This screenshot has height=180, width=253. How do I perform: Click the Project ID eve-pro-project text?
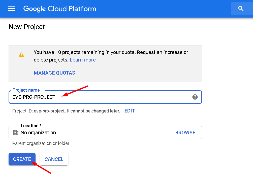[x=66, y=111]
